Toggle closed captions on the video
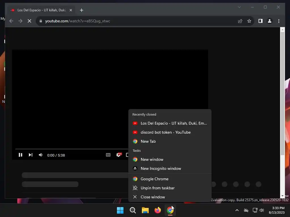This screenshot has height=217, width=290. pyautogui.click(x=108, y=155)
